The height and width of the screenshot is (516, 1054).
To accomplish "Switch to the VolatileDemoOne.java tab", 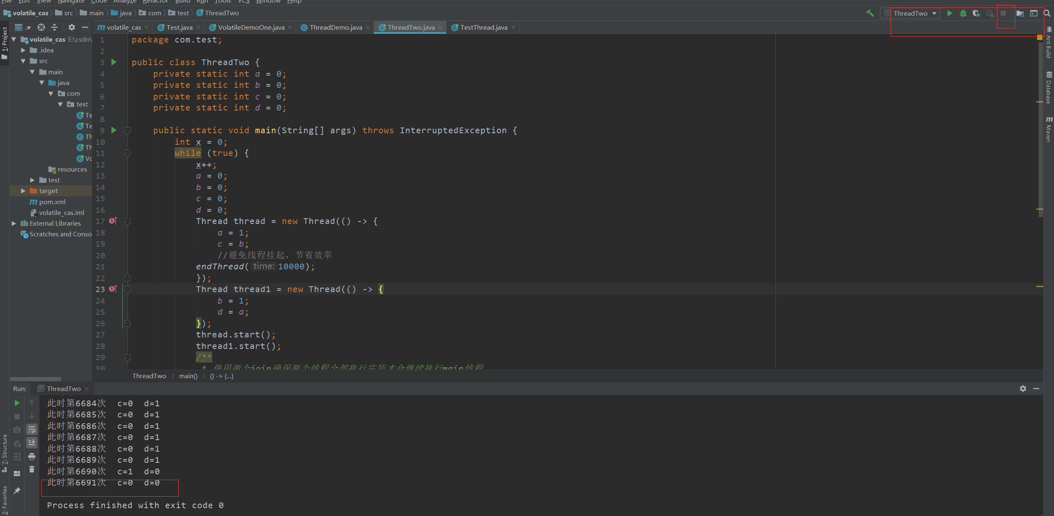I will point(251,27).
